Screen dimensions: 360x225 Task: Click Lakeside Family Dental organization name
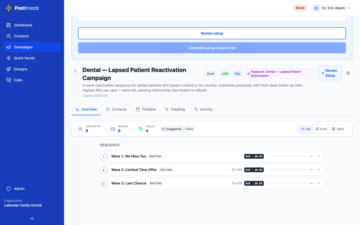23,205
